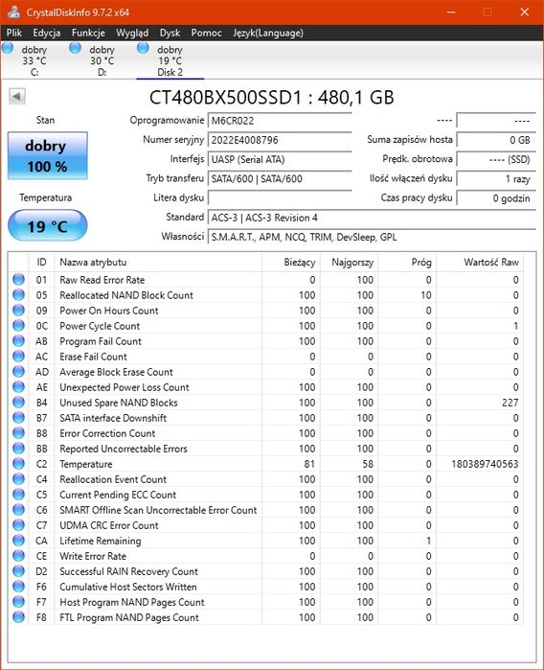Image resolution: width=544 pixels, height=670 pixels.
Task: Click the dobry 100 % health status button
Action: 47,155
